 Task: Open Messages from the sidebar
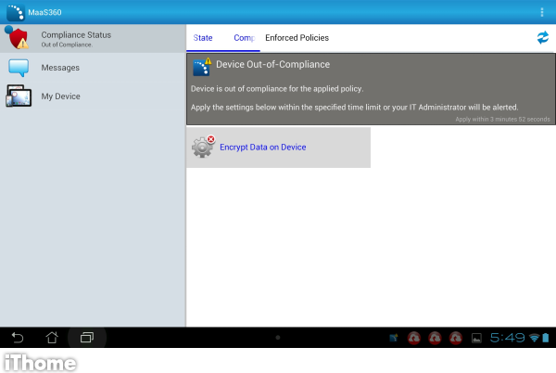coord(60,68)
